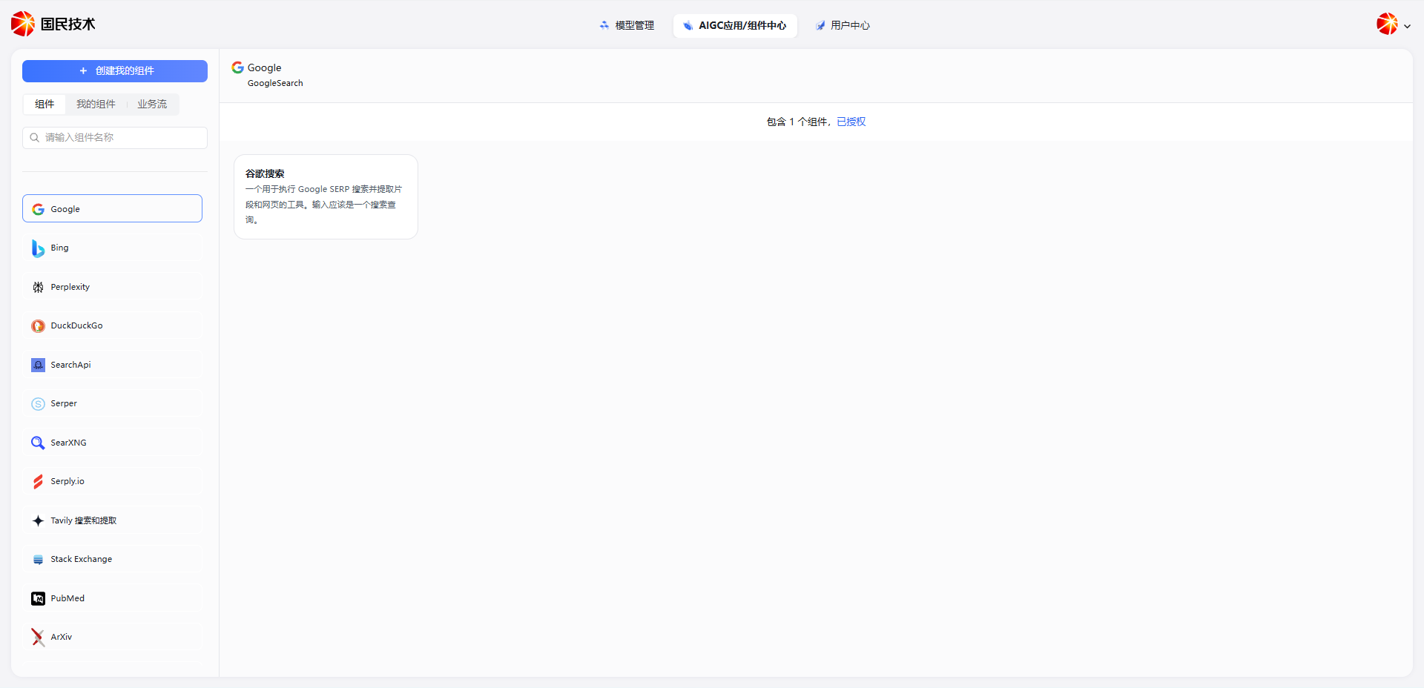
Task: Switch to the 组件 tab
Action: 44,105
